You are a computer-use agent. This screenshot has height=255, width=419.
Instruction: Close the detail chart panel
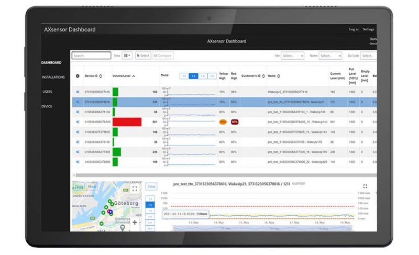(x=151, y=186)
